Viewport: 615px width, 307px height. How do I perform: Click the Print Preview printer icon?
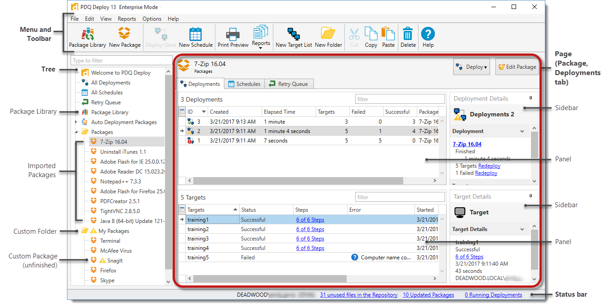click(233, 34)
